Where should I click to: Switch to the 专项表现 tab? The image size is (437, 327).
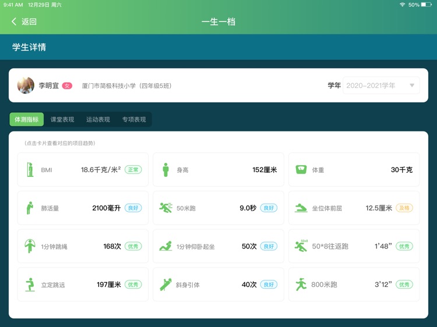coord(134,119)
